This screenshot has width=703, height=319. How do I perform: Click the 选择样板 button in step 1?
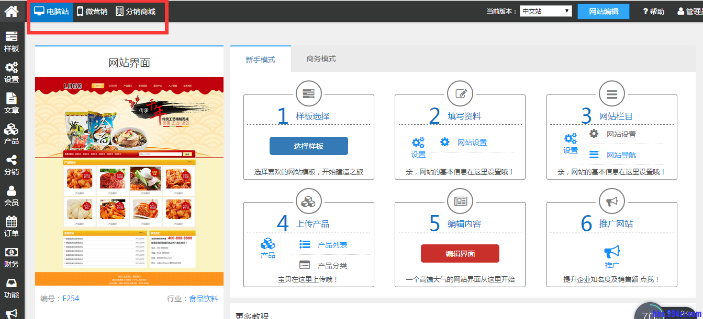(308, 146)
